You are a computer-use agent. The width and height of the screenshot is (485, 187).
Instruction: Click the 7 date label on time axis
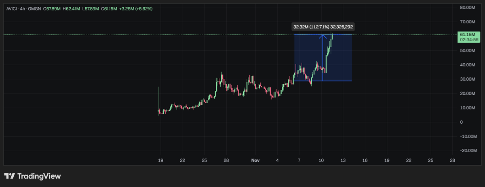(x=299, y=160)
